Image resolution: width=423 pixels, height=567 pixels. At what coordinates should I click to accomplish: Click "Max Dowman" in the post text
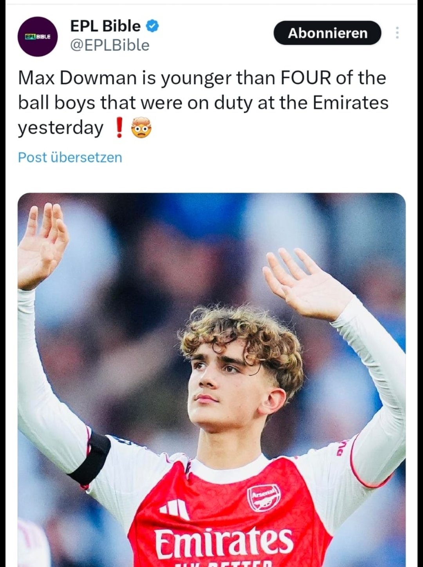point(78,78)
